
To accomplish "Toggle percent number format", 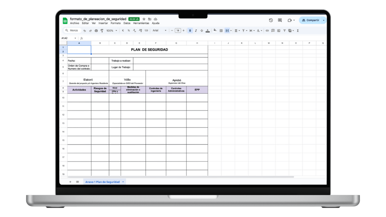I will click(x=128, y=30).
